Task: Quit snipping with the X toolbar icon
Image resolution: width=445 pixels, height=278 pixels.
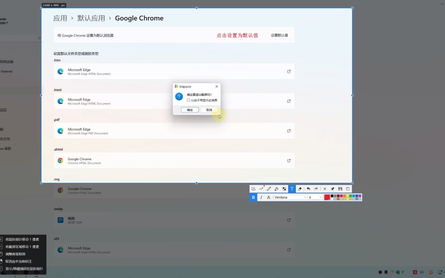Action: click(x=325, y=189)
